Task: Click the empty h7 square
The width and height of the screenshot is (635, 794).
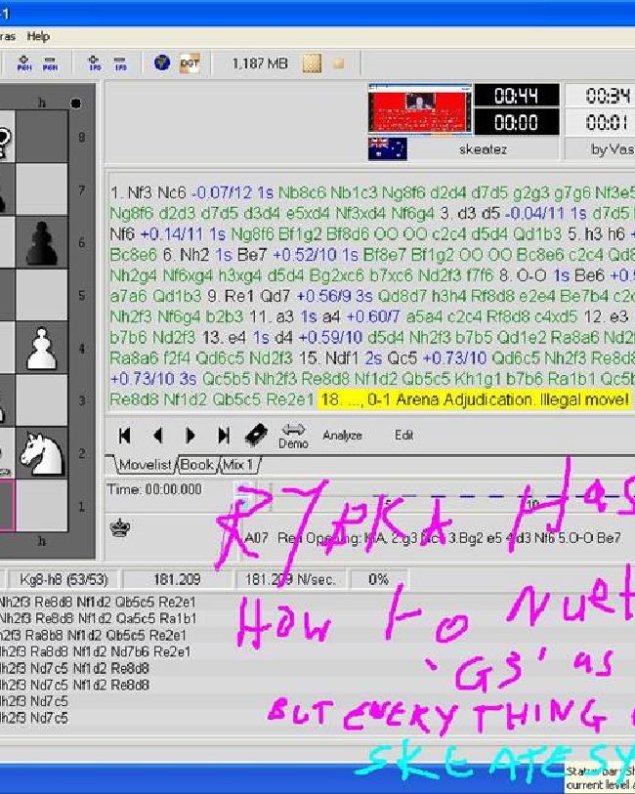Action: coord(42,189)
